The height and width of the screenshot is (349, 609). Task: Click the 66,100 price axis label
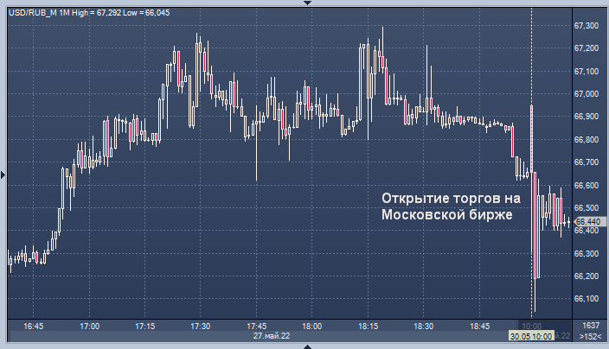[587, 299]
